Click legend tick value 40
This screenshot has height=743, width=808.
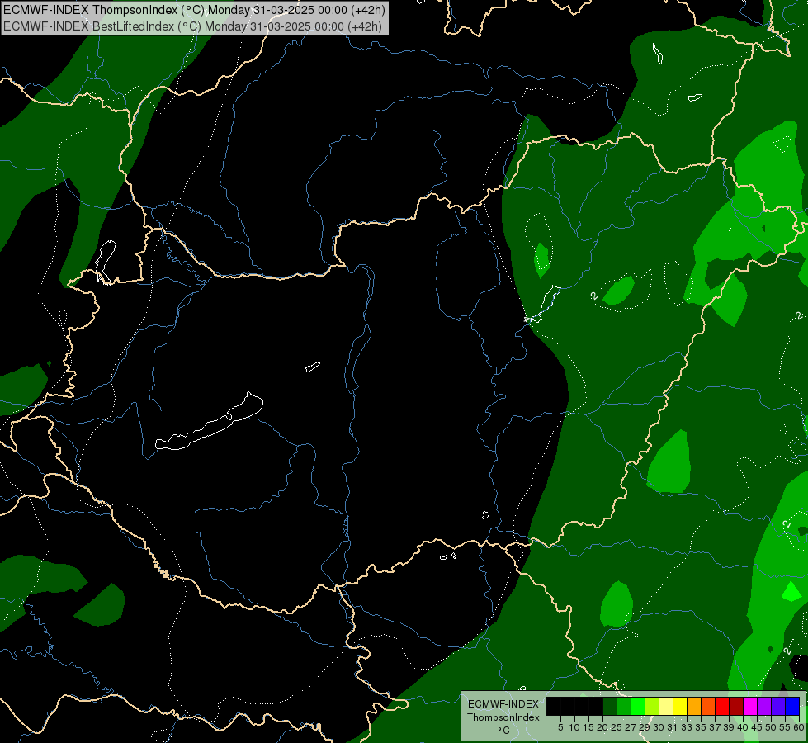tap(743, 727)
